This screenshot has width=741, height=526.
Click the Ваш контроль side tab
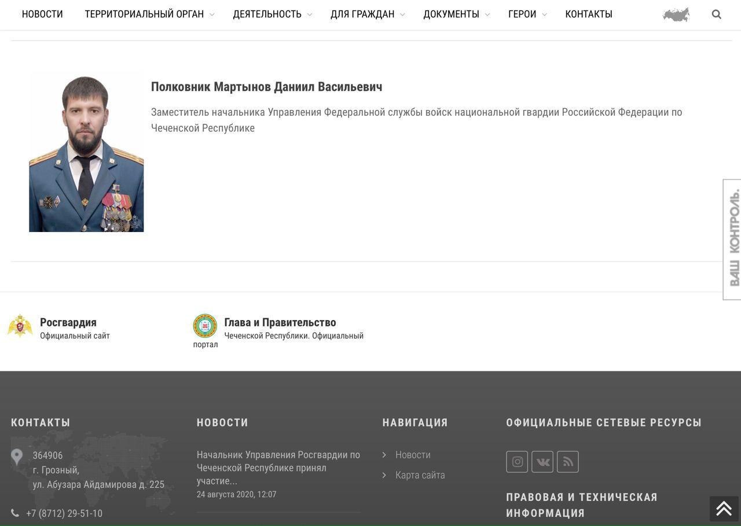732,240
